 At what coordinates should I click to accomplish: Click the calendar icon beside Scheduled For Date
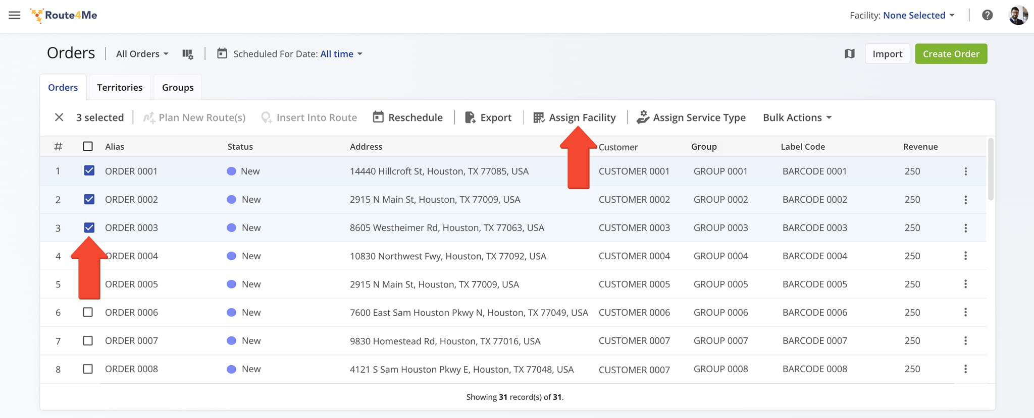coord(222,53)
